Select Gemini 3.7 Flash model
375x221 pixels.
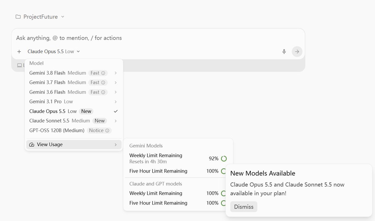pyautogui.click(x=74, y=83)
